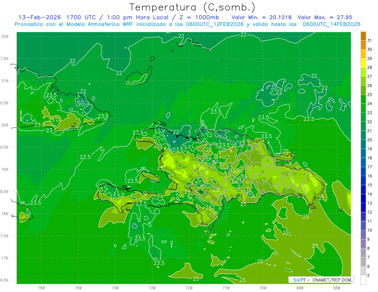Click the teal legend swatch between 19 and 20
The height and width of the screenshot is (292, 378).
pyautogui.click(x=363, y=144)
